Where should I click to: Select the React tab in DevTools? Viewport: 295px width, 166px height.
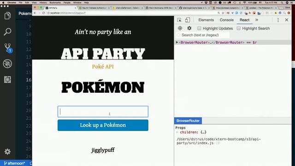pos(244,20)
